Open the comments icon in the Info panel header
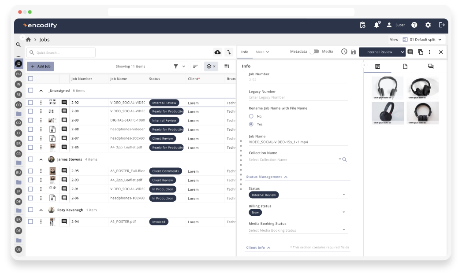Screen dimensions: 462x277 coord(410,52)
